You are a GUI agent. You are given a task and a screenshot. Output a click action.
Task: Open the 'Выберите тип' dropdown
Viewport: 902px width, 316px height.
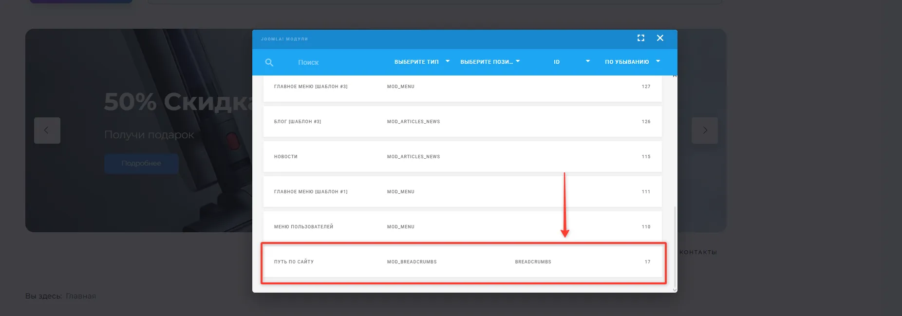(x=422, y=62)
